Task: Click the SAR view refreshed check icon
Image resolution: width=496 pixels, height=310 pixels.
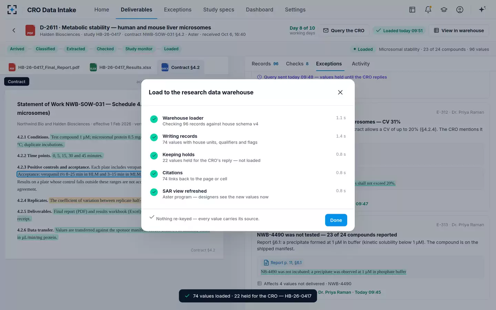Action: (154, 192)
